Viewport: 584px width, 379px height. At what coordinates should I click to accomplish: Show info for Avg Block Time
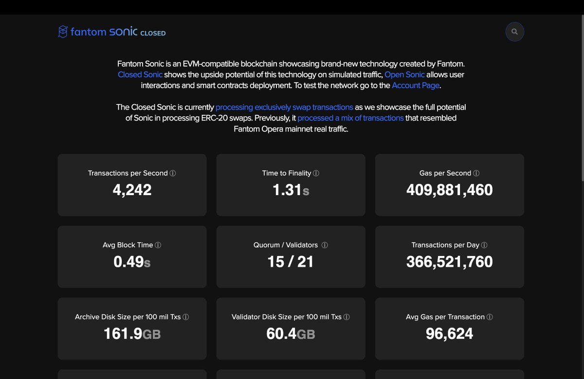158,245
